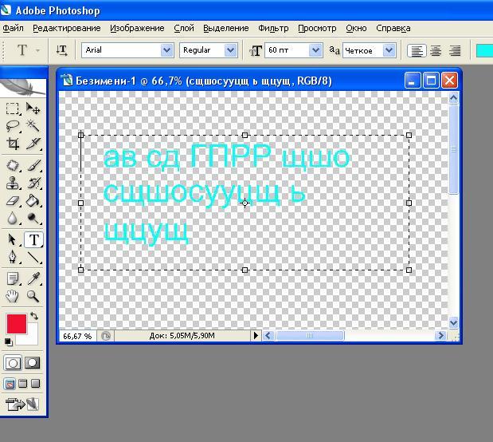
Task: Choose Full Screen with Menu Bar mode
Action: click(22, 384)
